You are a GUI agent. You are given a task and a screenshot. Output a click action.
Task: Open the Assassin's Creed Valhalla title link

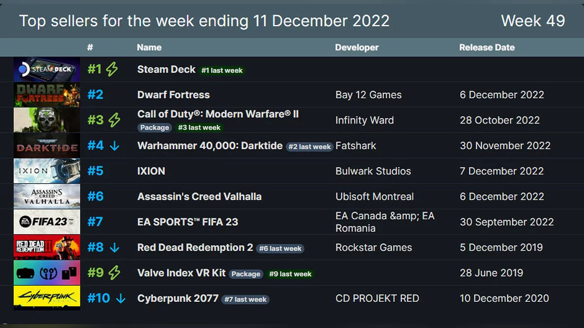[199, 197]
